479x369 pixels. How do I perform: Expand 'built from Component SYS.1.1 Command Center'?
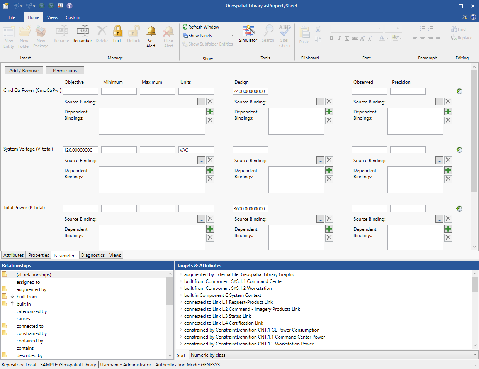click(x=180, y=281)
